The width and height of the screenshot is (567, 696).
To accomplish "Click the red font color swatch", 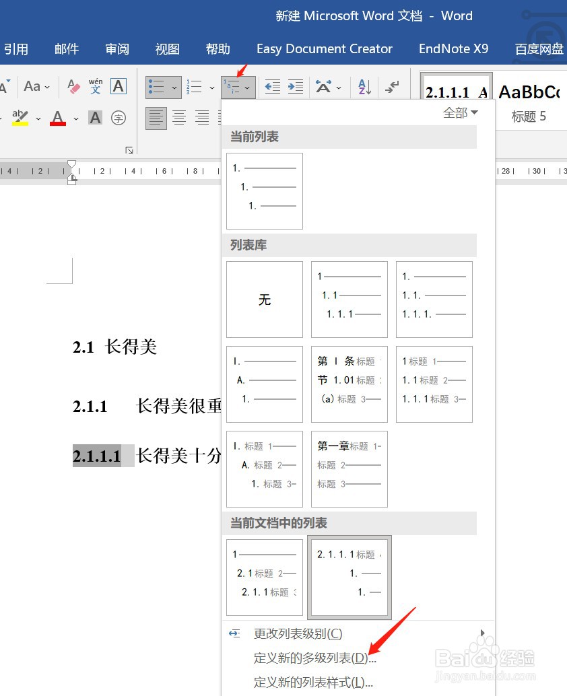I will pyautogui.click(x=57, y=122).
